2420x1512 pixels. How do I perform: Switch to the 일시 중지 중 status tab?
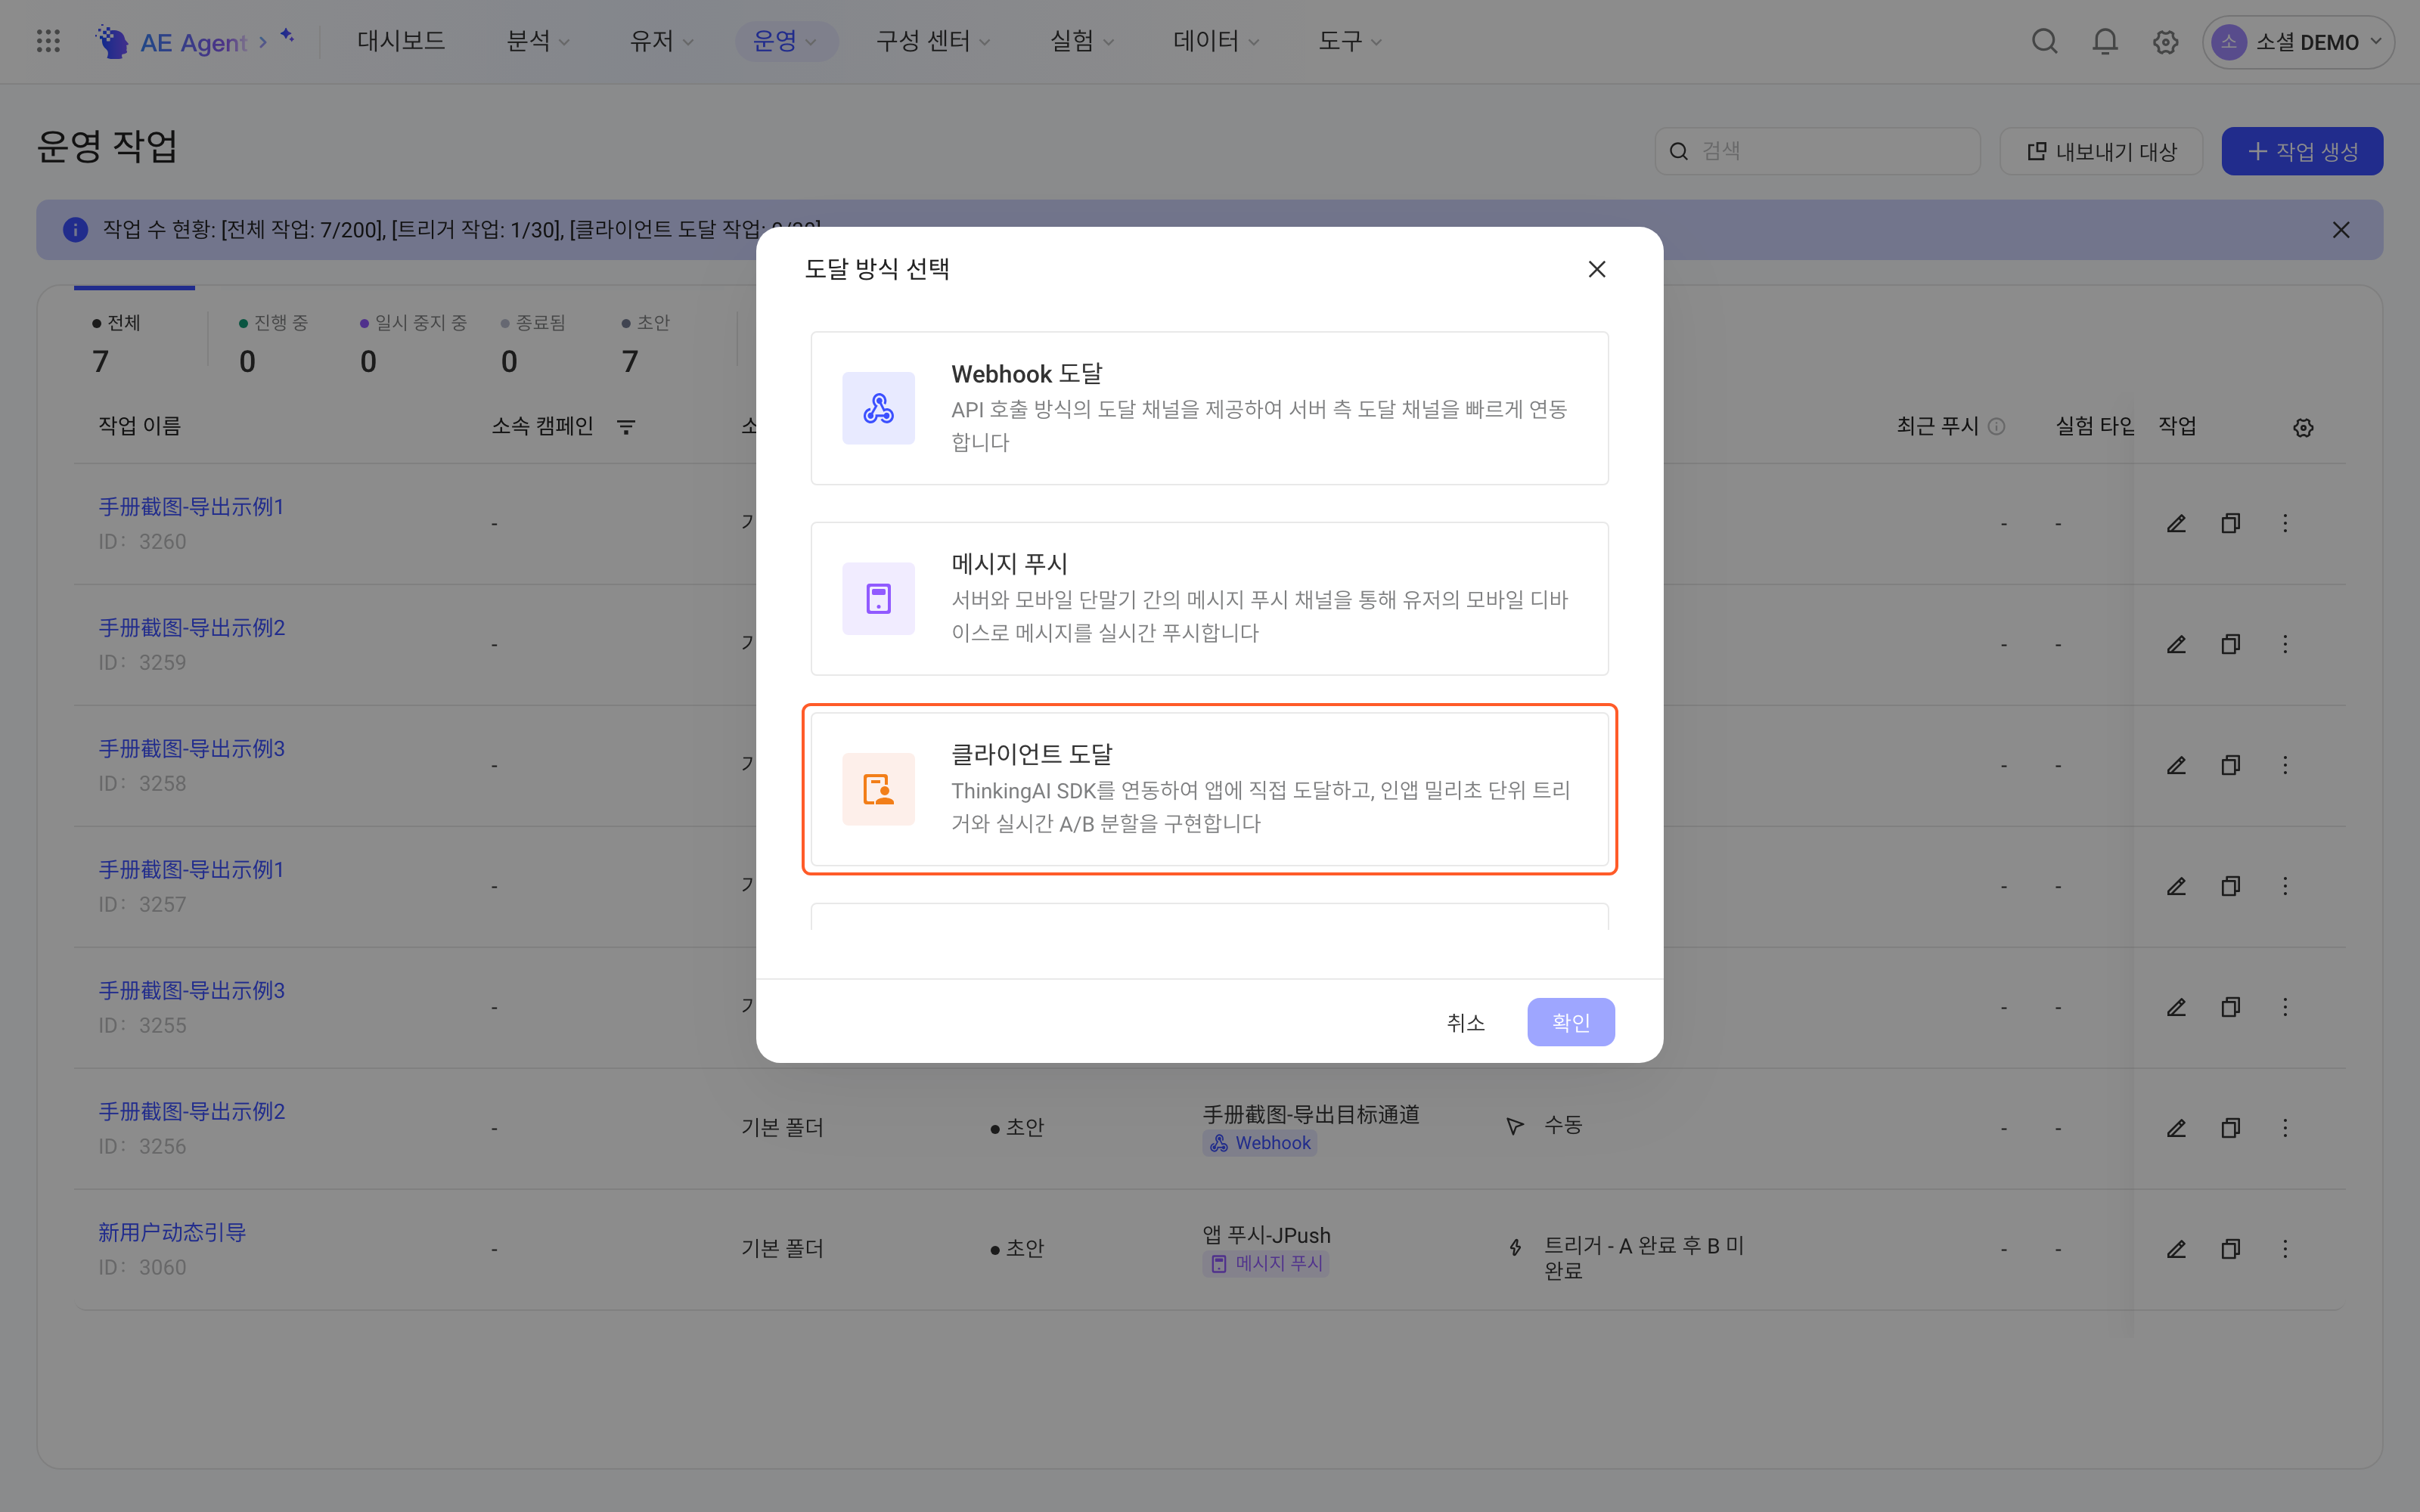coord(413,342)
